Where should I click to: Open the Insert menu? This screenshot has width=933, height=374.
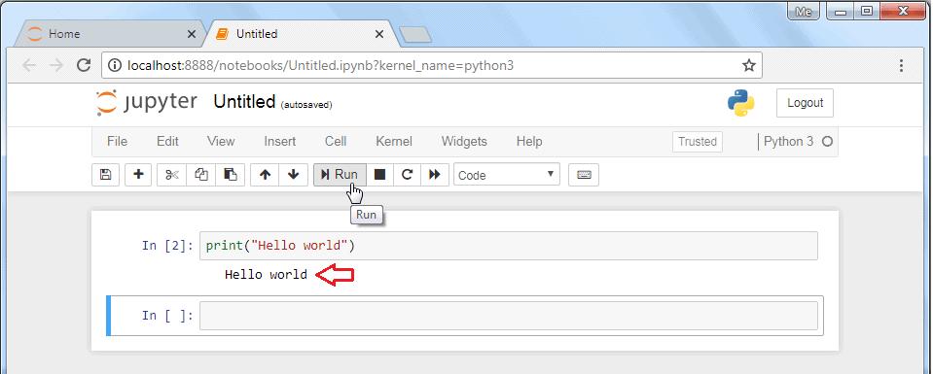click(x=279, y=142)
